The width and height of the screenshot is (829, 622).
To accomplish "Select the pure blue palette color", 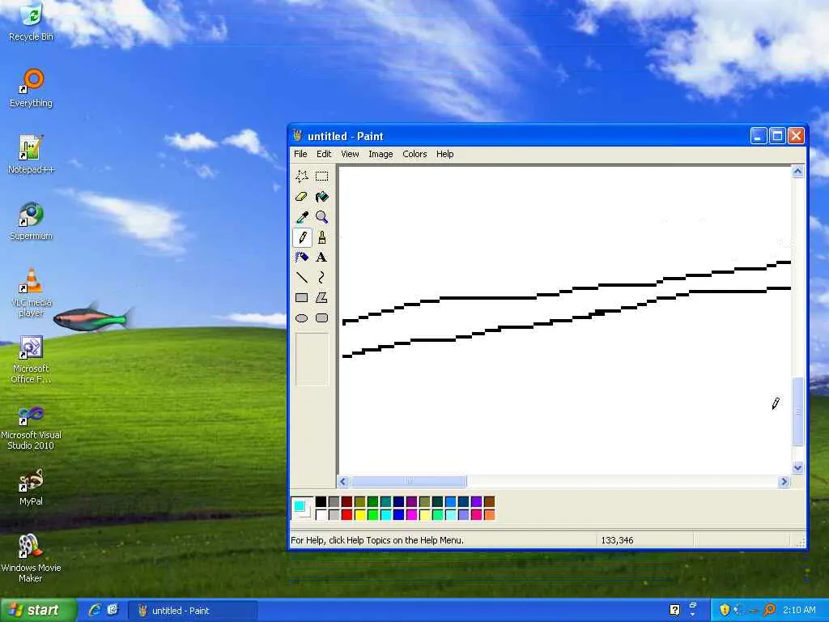I will (398, 514).
